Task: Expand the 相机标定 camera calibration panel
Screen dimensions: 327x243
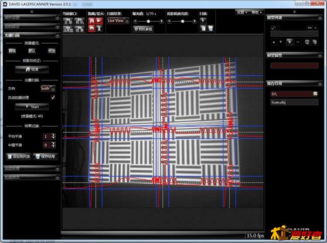Action: point(32,27)
